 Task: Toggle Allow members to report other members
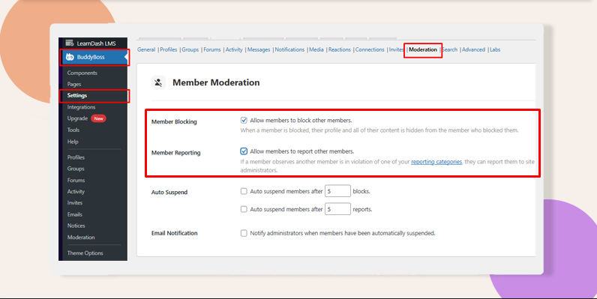244,151
